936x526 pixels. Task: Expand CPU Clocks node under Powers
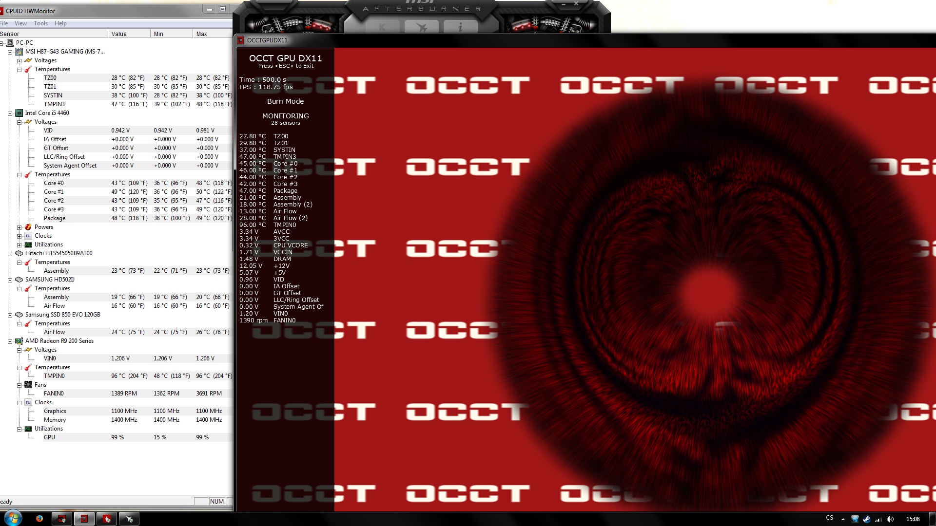[19, 236]
